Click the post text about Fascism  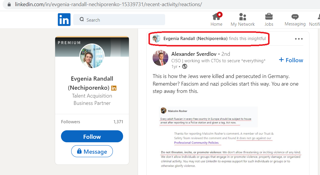tap(225, 84)
